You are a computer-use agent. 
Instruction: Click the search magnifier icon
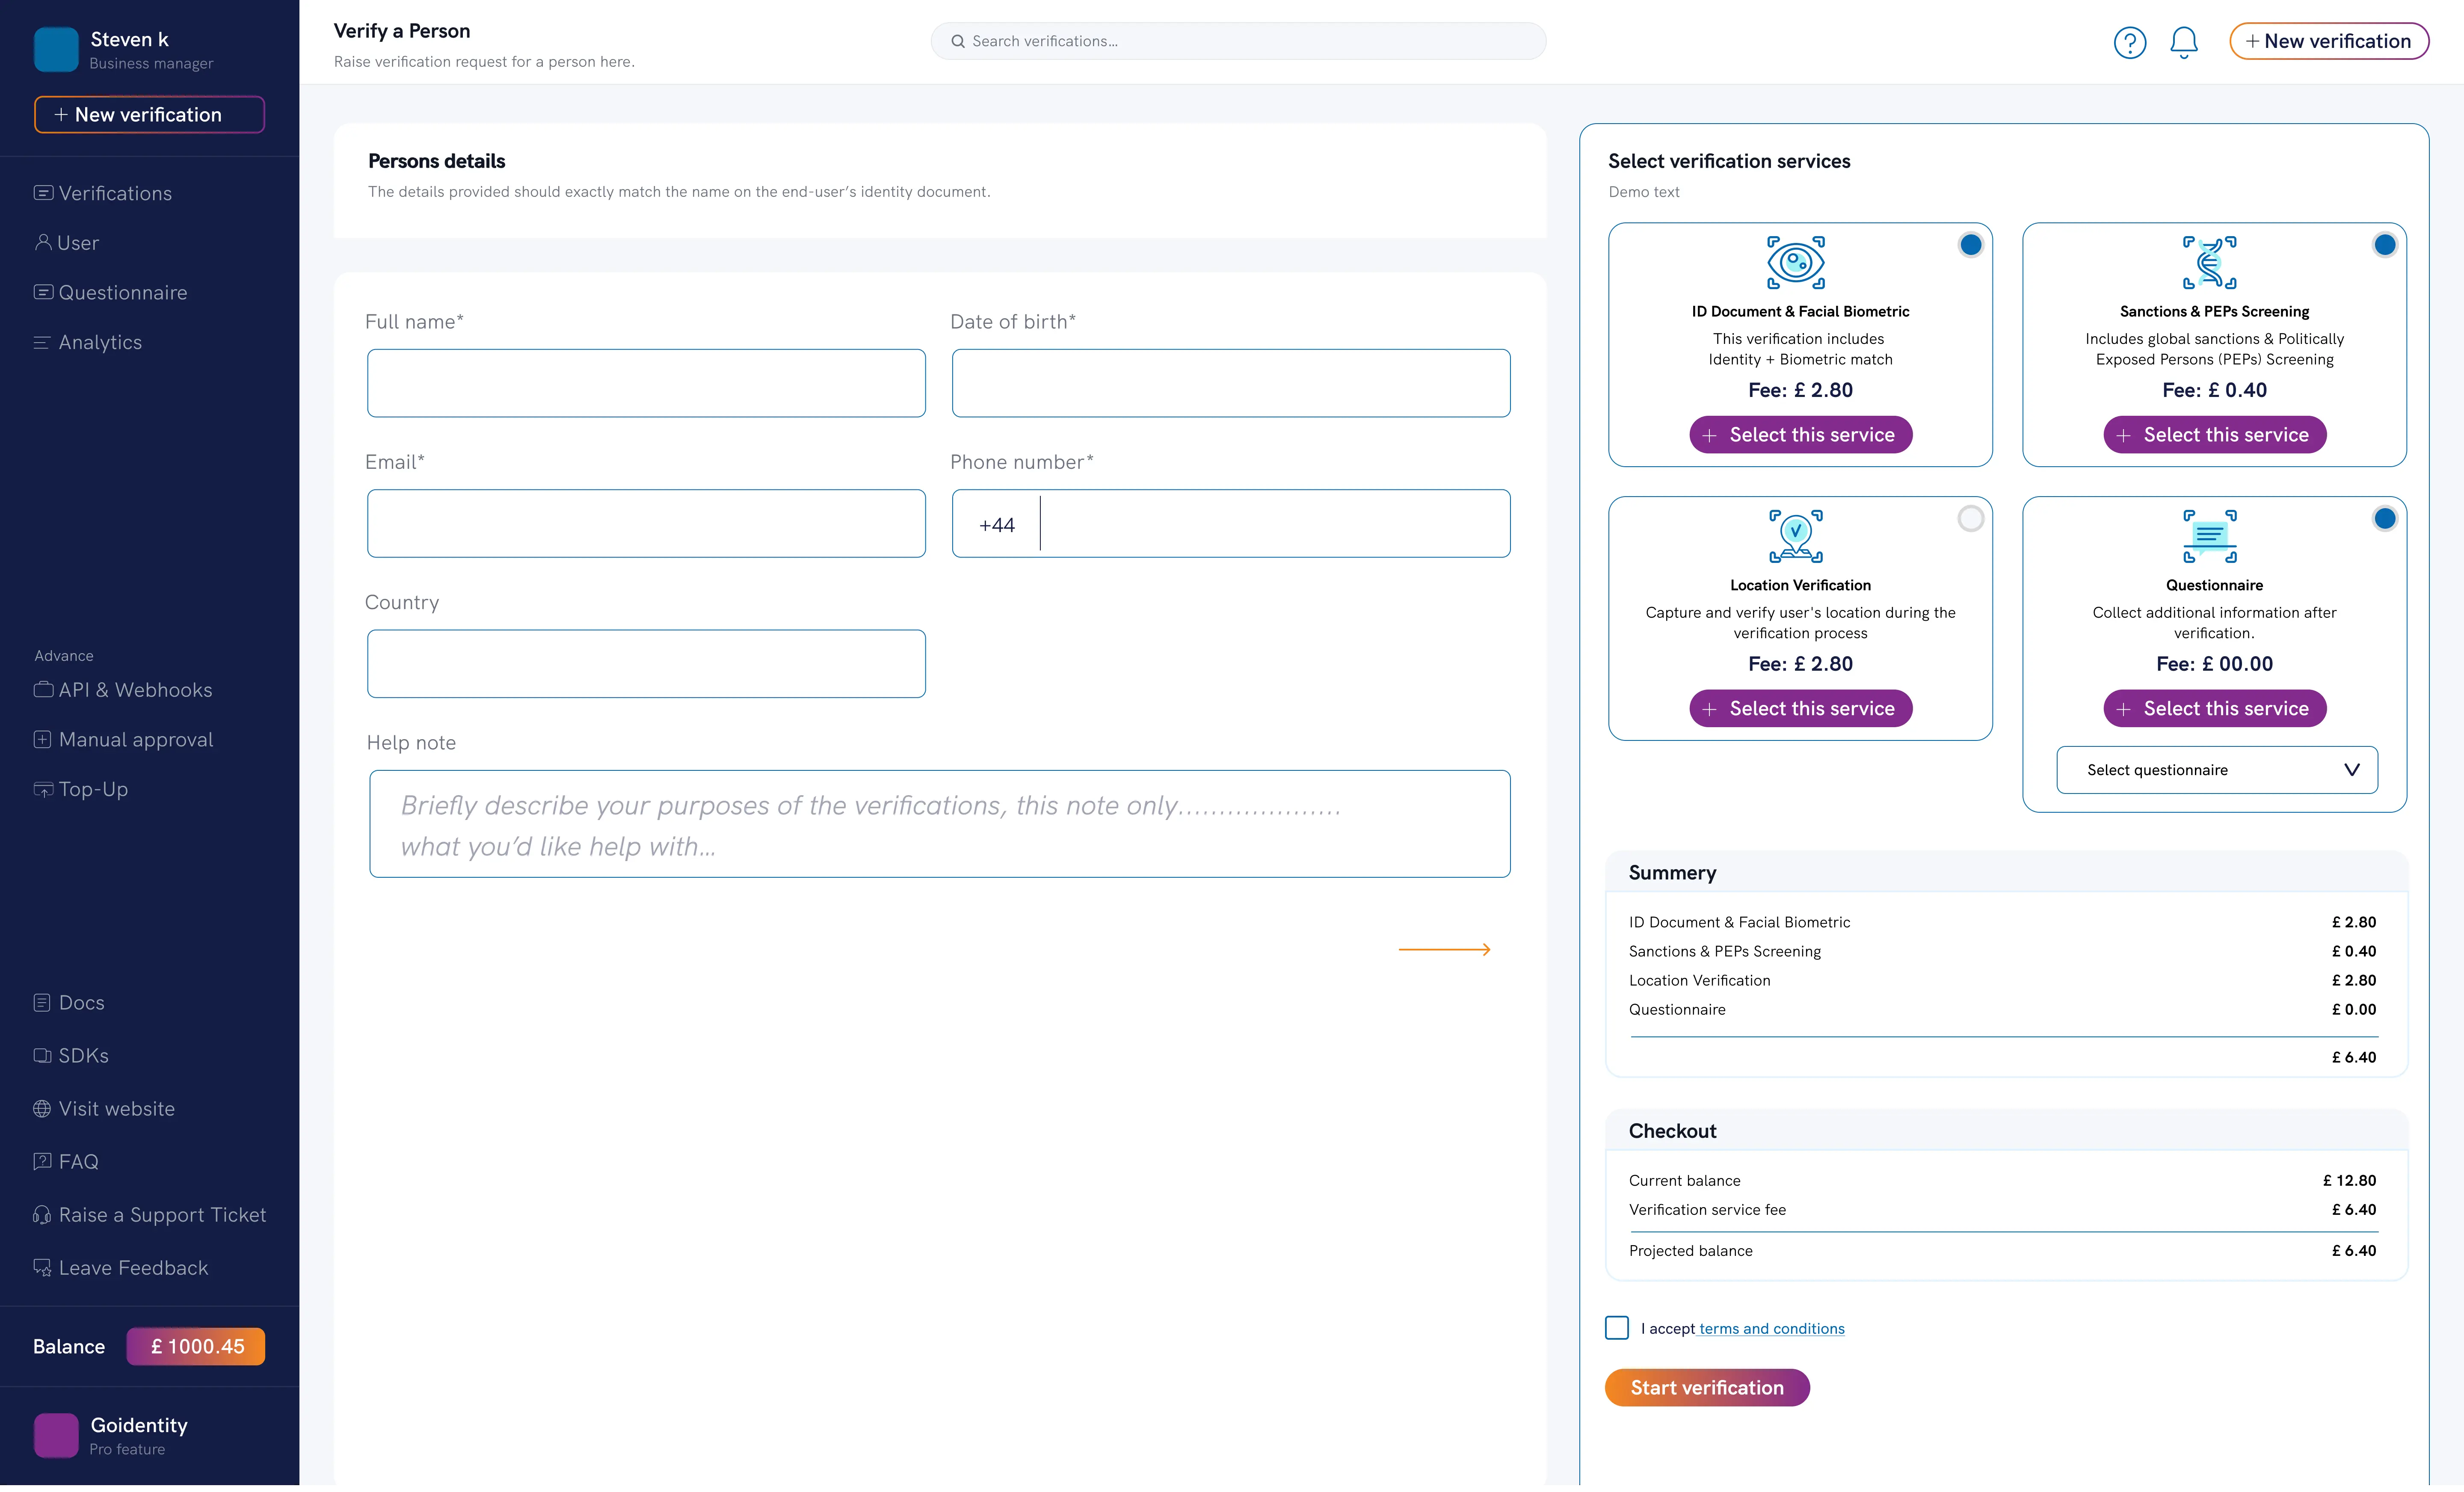tap(957, 41)
